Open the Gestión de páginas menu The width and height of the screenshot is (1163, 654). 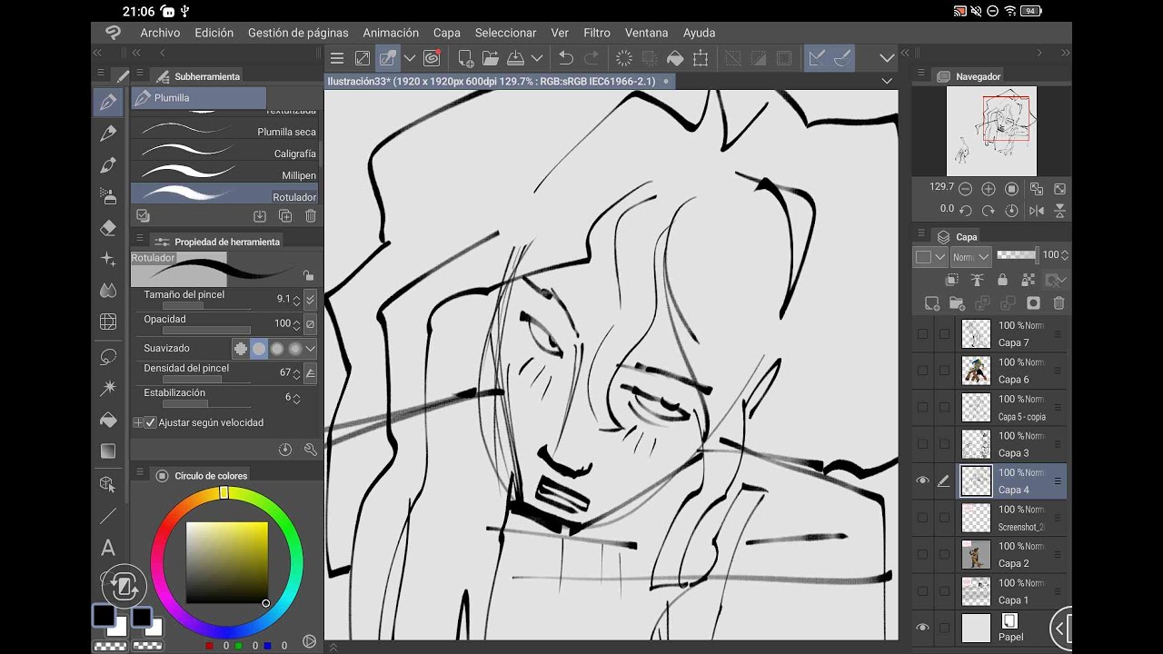click(x=298, y=33)
